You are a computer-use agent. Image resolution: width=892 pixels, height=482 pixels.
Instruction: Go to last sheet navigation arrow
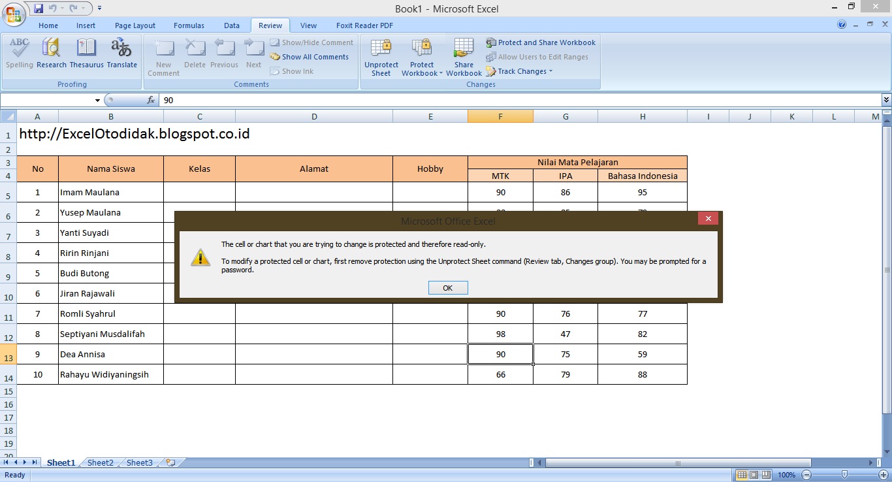click(35, 462)
